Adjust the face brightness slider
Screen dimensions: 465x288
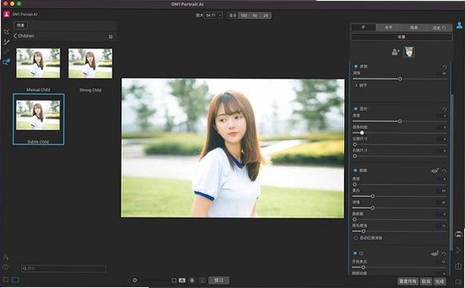pos(400,121)
